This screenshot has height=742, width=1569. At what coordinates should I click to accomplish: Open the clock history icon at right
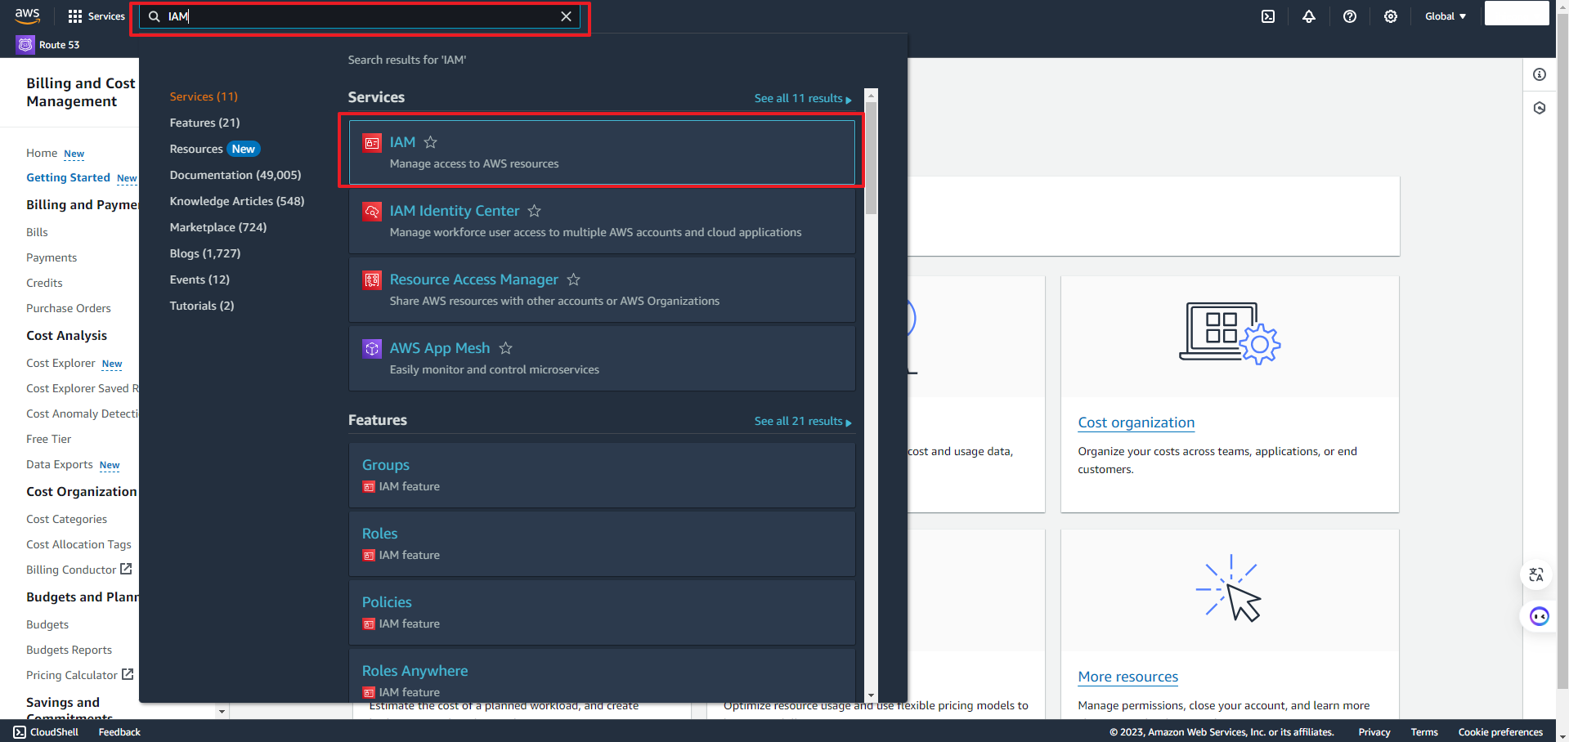click(1540, 108)
